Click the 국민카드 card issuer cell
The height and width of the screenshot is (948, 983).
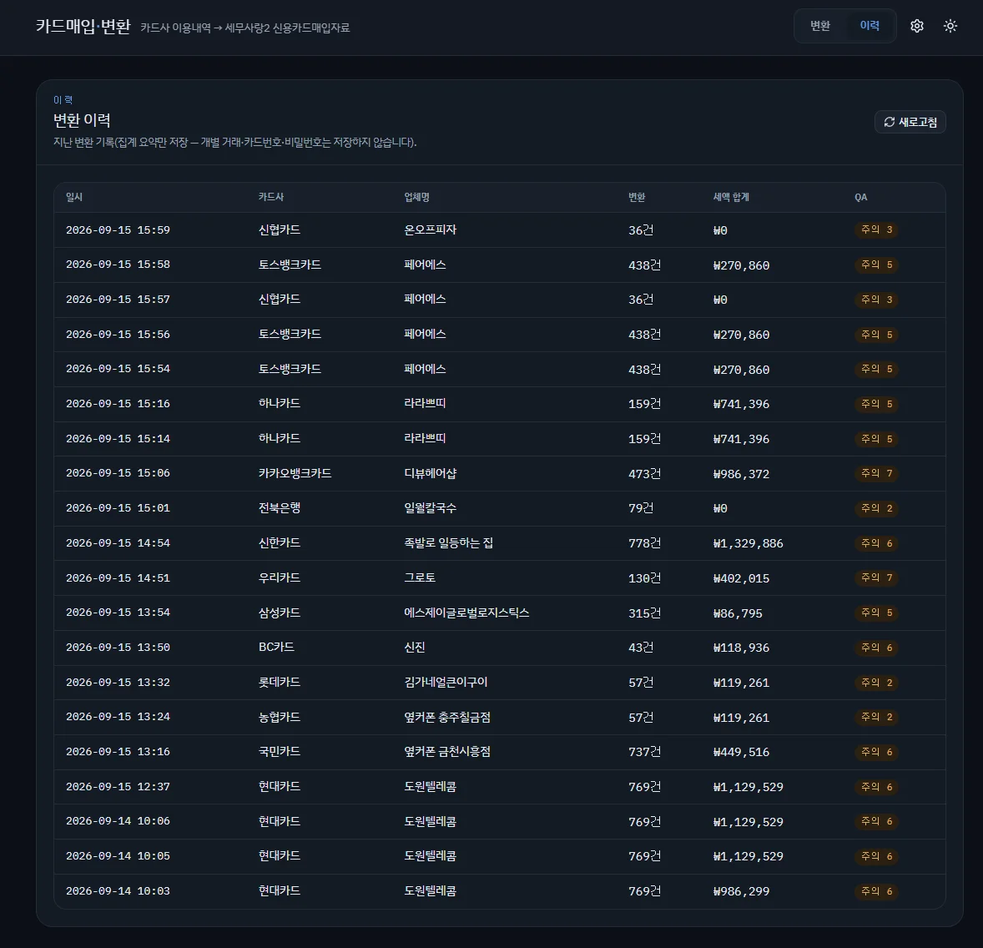[x=280, y=751]
